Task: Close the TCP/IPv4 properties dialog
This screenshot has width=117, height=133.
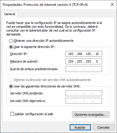Action: (x=112, y=4)
